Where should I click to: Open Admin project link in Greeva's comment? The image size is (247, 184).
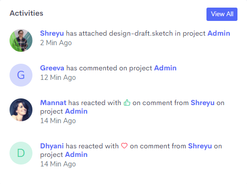tap(165, 68)
